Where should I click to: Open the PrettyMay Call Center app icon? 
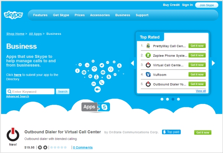148,46
